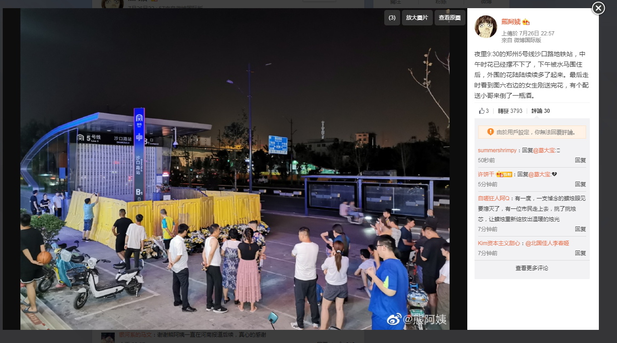
Task: Click the upload time 7月26日 22:57
Action: click(x=537, y=34)
